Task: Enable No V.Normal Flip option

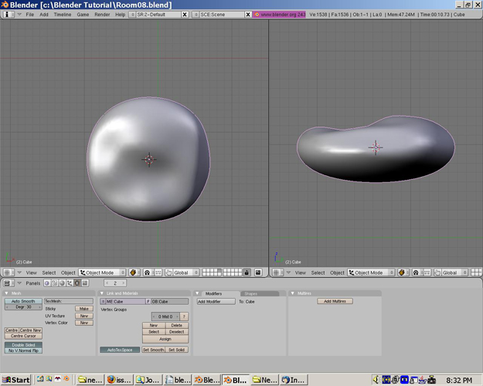Action: (x=23, y=350)
